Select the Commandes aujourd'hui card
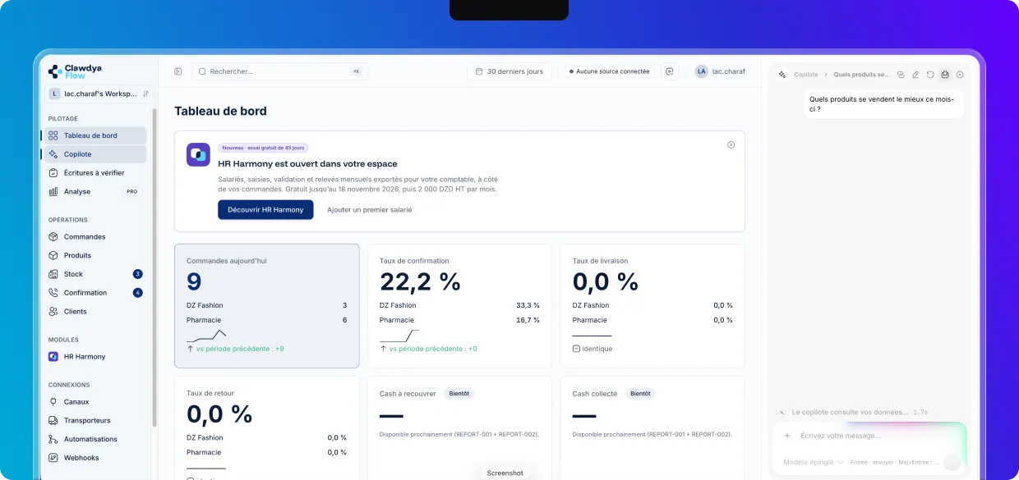 coord(267,306)
